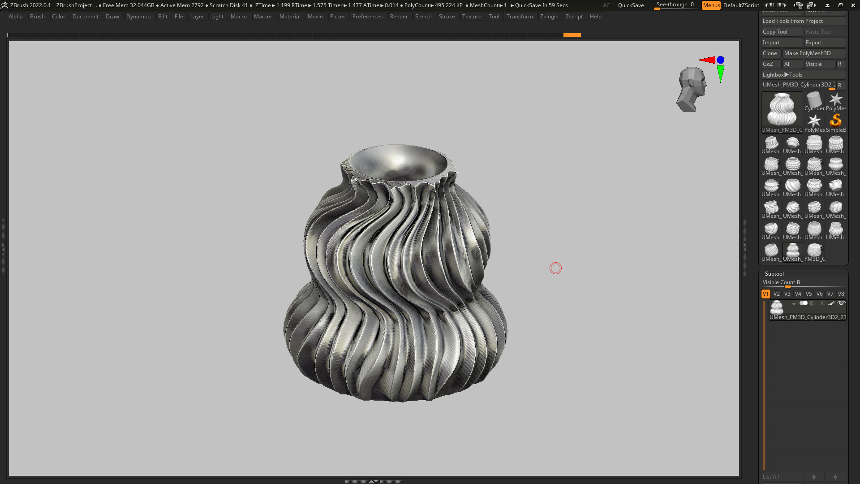This screenshot has height=484, width=860.
Task: Click the GoZ All button
Action: [792, 64]
